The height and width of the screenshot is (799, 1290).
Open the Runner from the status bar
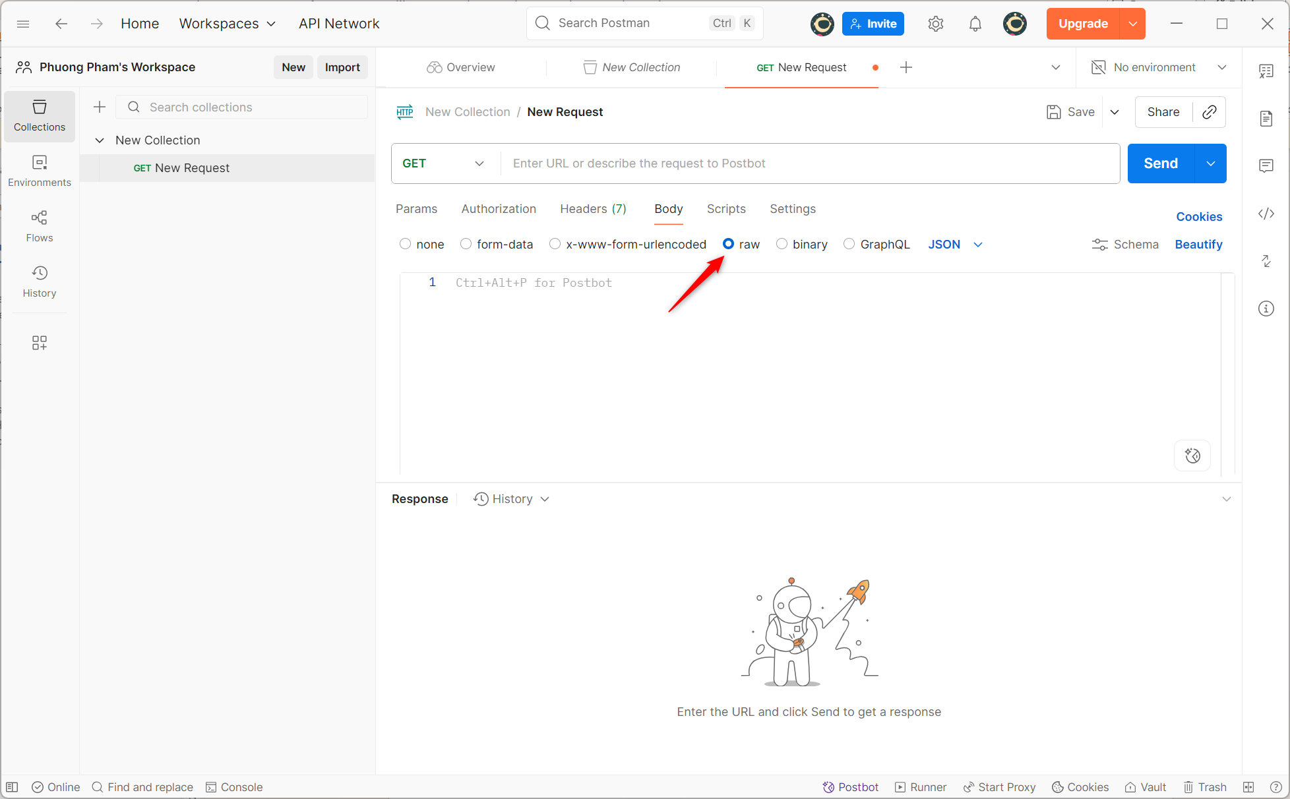point(921,786)
